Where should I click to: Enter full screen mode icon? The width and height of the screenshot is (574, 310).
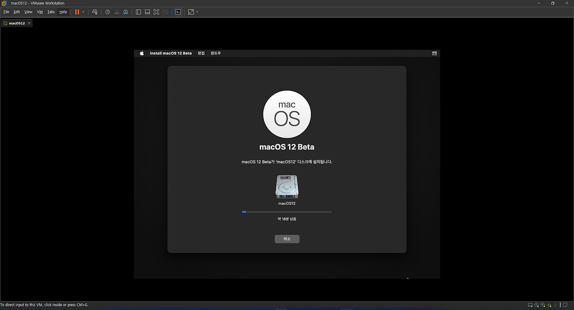(156, 12)
